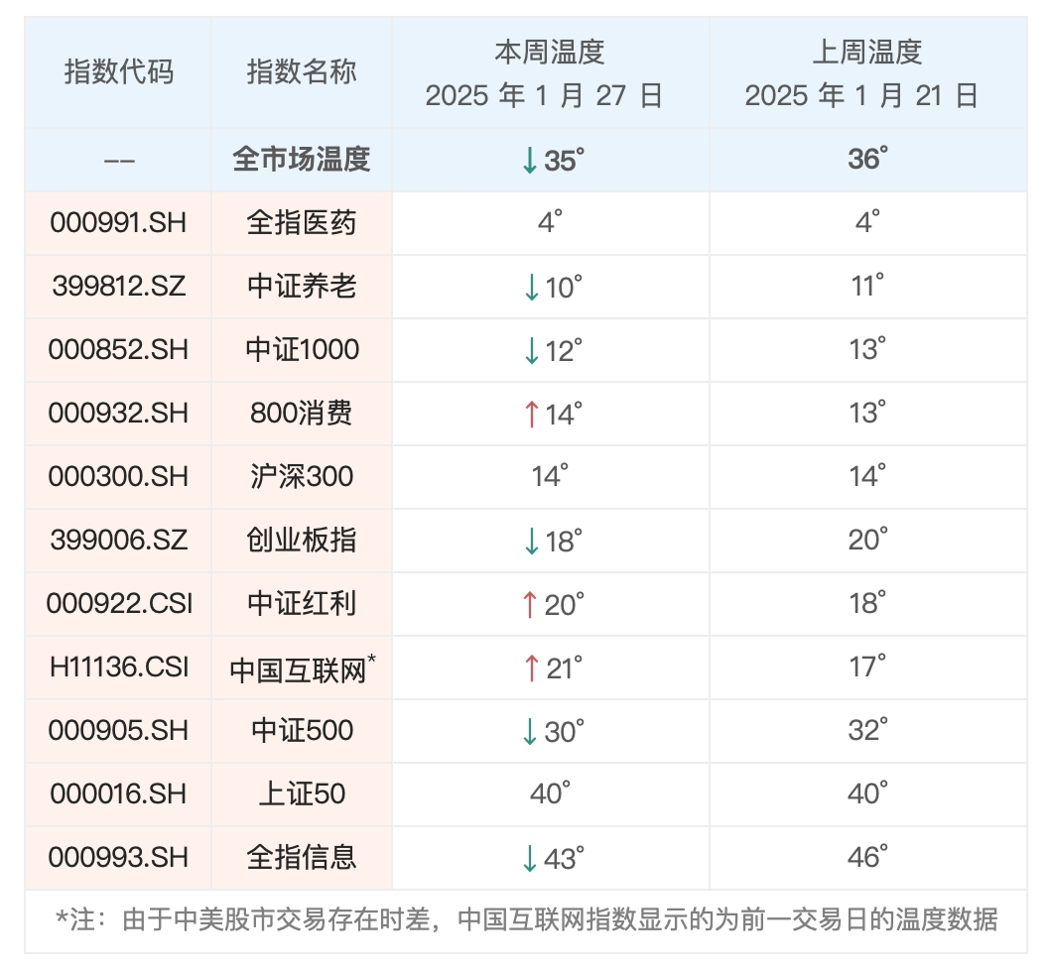The height and width of the screenshot is (972, 1048).
Task: Click index code 000300.SH
Action: pyautogui.click(x=118, y=476)
